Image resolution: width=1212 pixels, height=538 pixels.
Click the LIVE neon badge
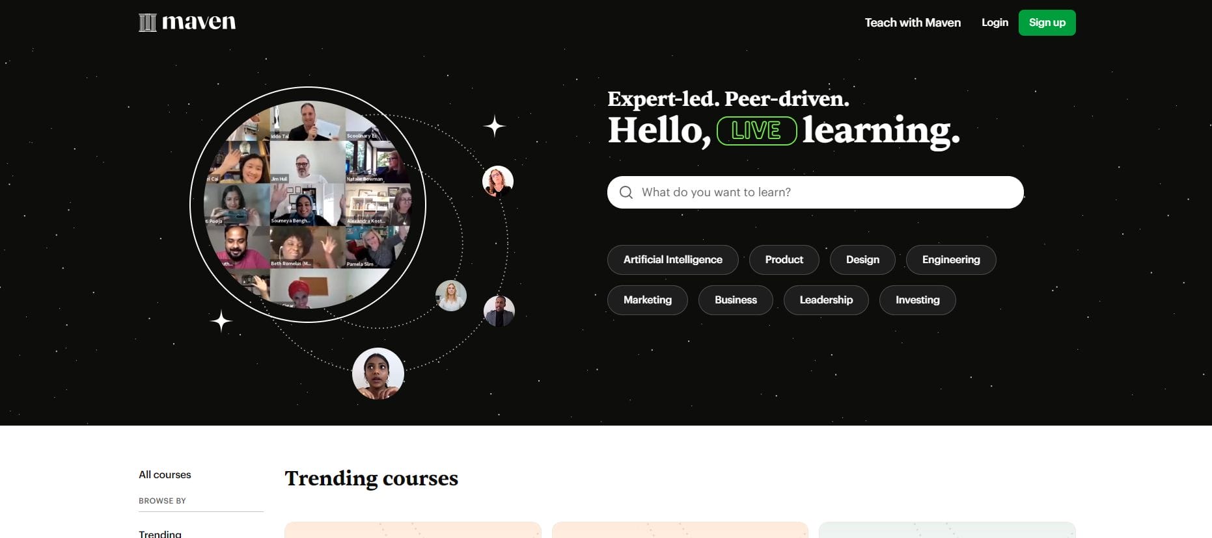[x=756, y=131]
